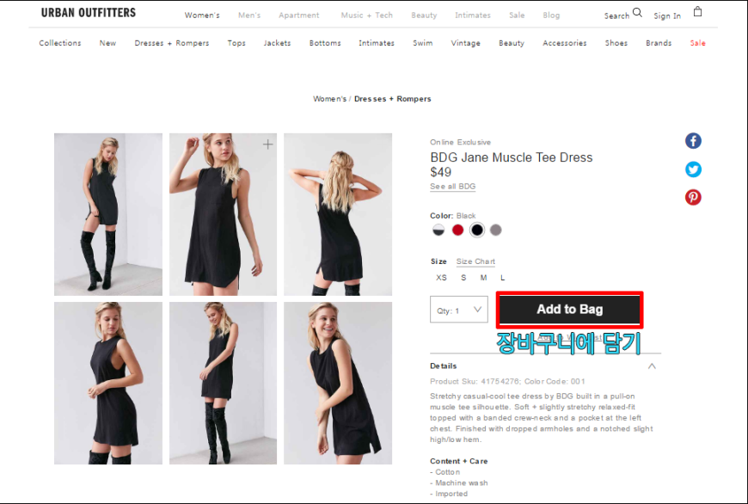Choose size XS
Screen dimensions: 748x504
click(441, 278)
